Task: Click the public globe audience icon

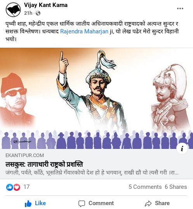Action: pos(38,13)
